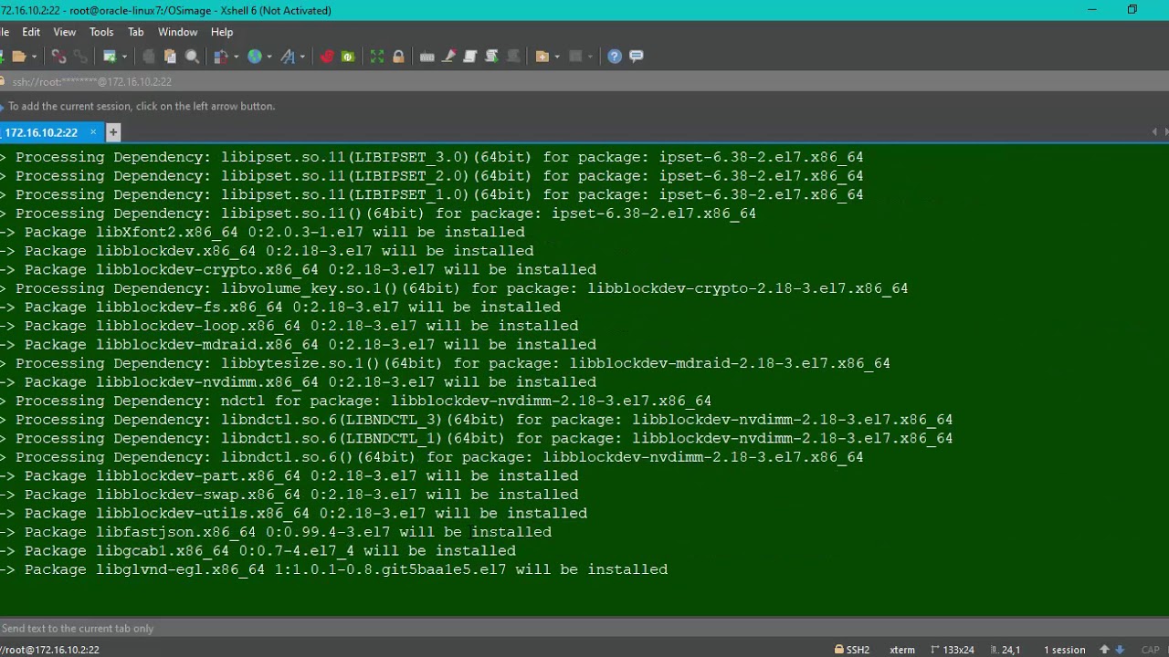
Task: Click the 24,1 cursor position status
Action: 1005,650
